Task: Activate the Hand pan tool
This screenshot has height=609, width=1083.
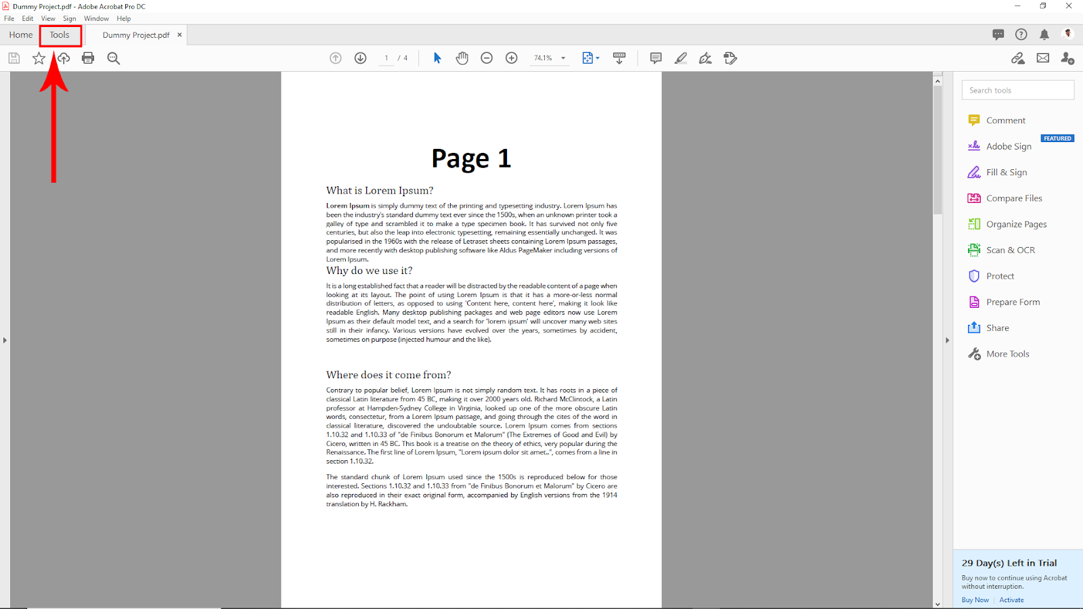Action: click(x=462, y=58)
